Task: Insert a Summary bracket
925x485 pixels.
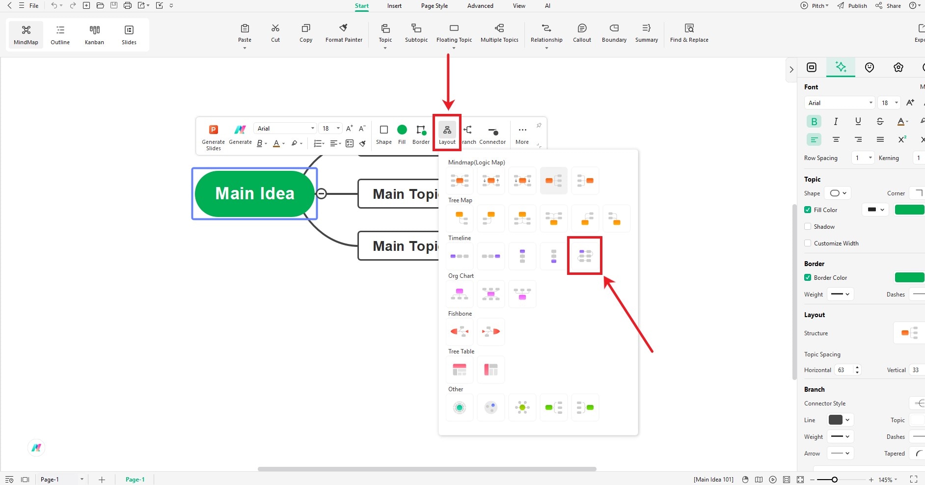Action: click(x=647, y=33)
